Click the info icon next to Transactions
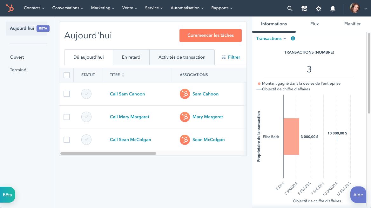This screenshot has width=371, height=208. 293,38
